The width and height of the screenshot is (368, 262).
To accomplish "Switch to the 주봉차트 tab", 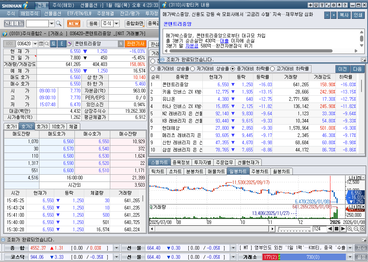I will point(260,171).
